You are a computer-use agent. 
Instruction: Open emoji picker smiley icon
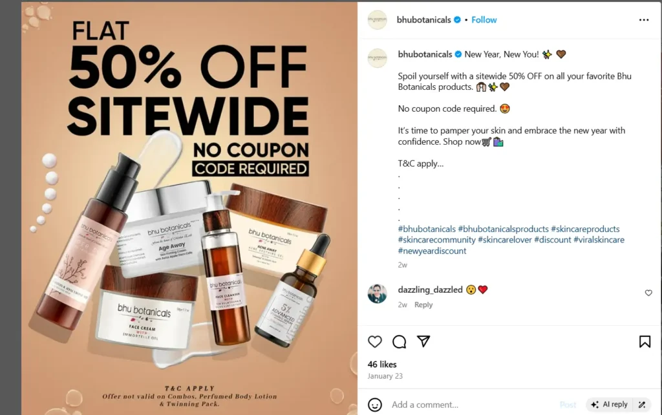pos(374,405)
